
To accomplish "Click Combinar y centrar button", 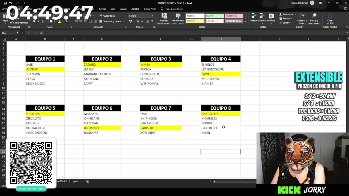I will 110,22.
